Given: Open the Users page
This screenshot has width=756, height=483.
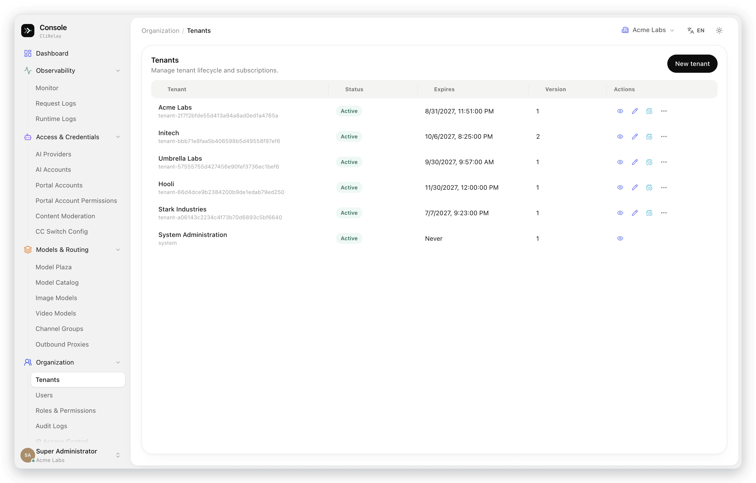Looking at the screenshot, I should click(44, 395).
